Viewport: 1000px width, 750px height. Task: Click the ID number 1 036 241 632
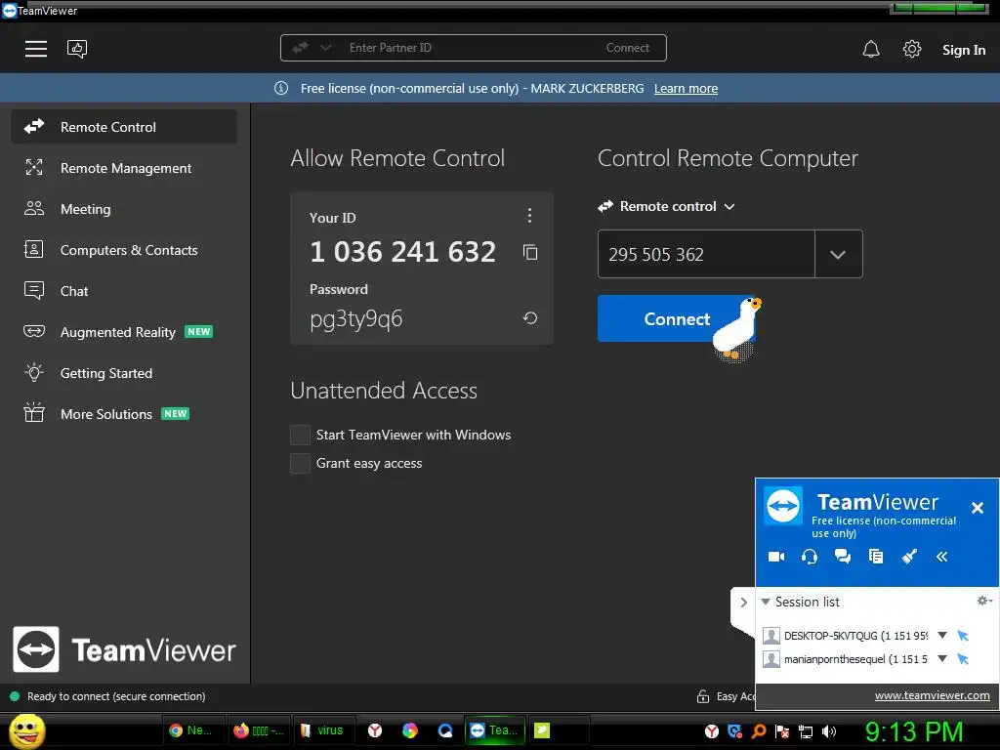tap(402, 252)
